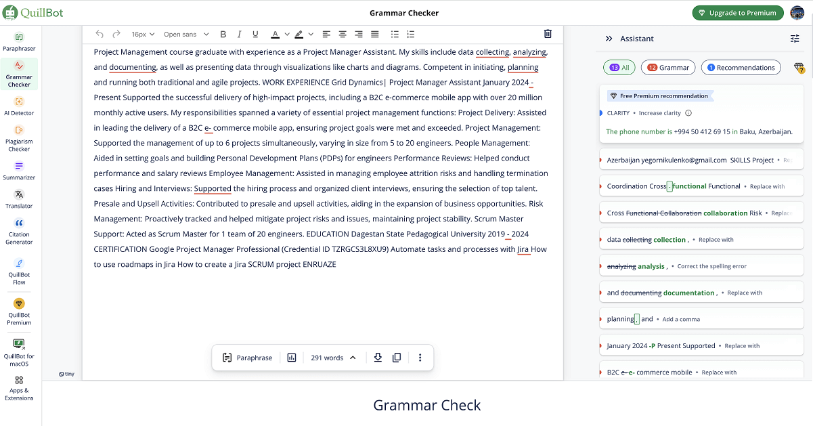Click the Paraphrase button
The width and height of the screenshot is (813, 426).
247,358
